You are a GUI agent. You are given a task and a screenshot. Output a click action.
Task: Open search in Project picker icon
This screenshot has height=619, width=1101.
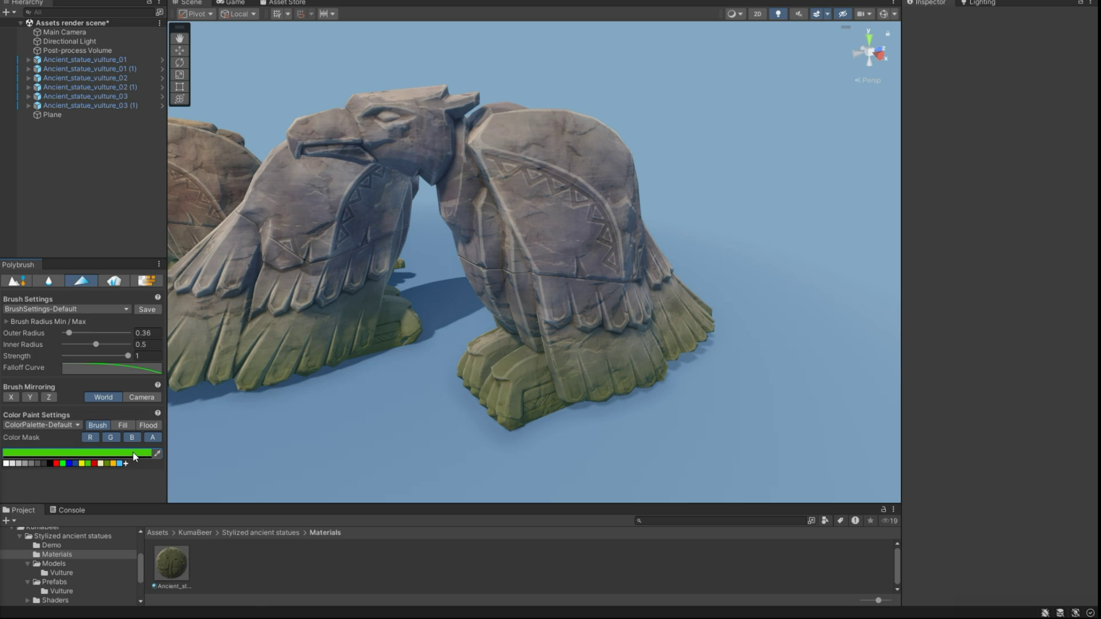tap(811, 520)
